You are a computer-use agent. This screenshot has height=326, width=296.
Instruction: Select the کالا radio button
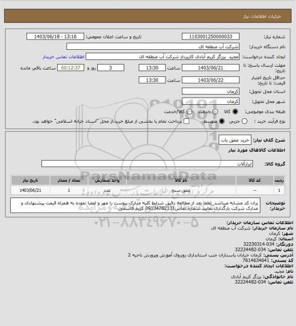[235, 111]
